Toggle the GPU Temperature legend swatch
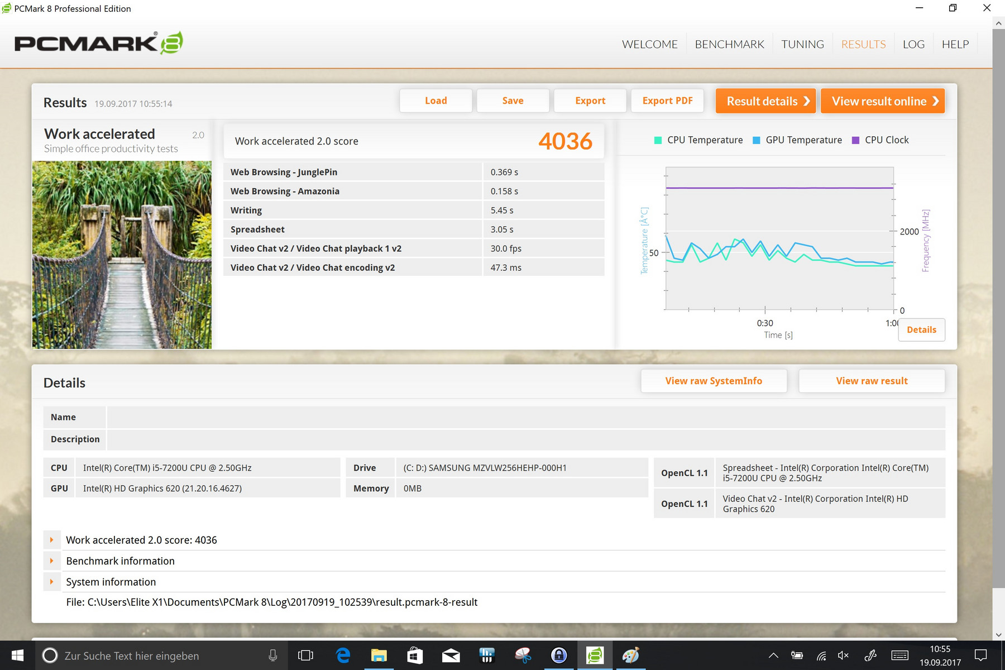Image resolution: width=1005 pixels, height=670 pixels. 757,140
